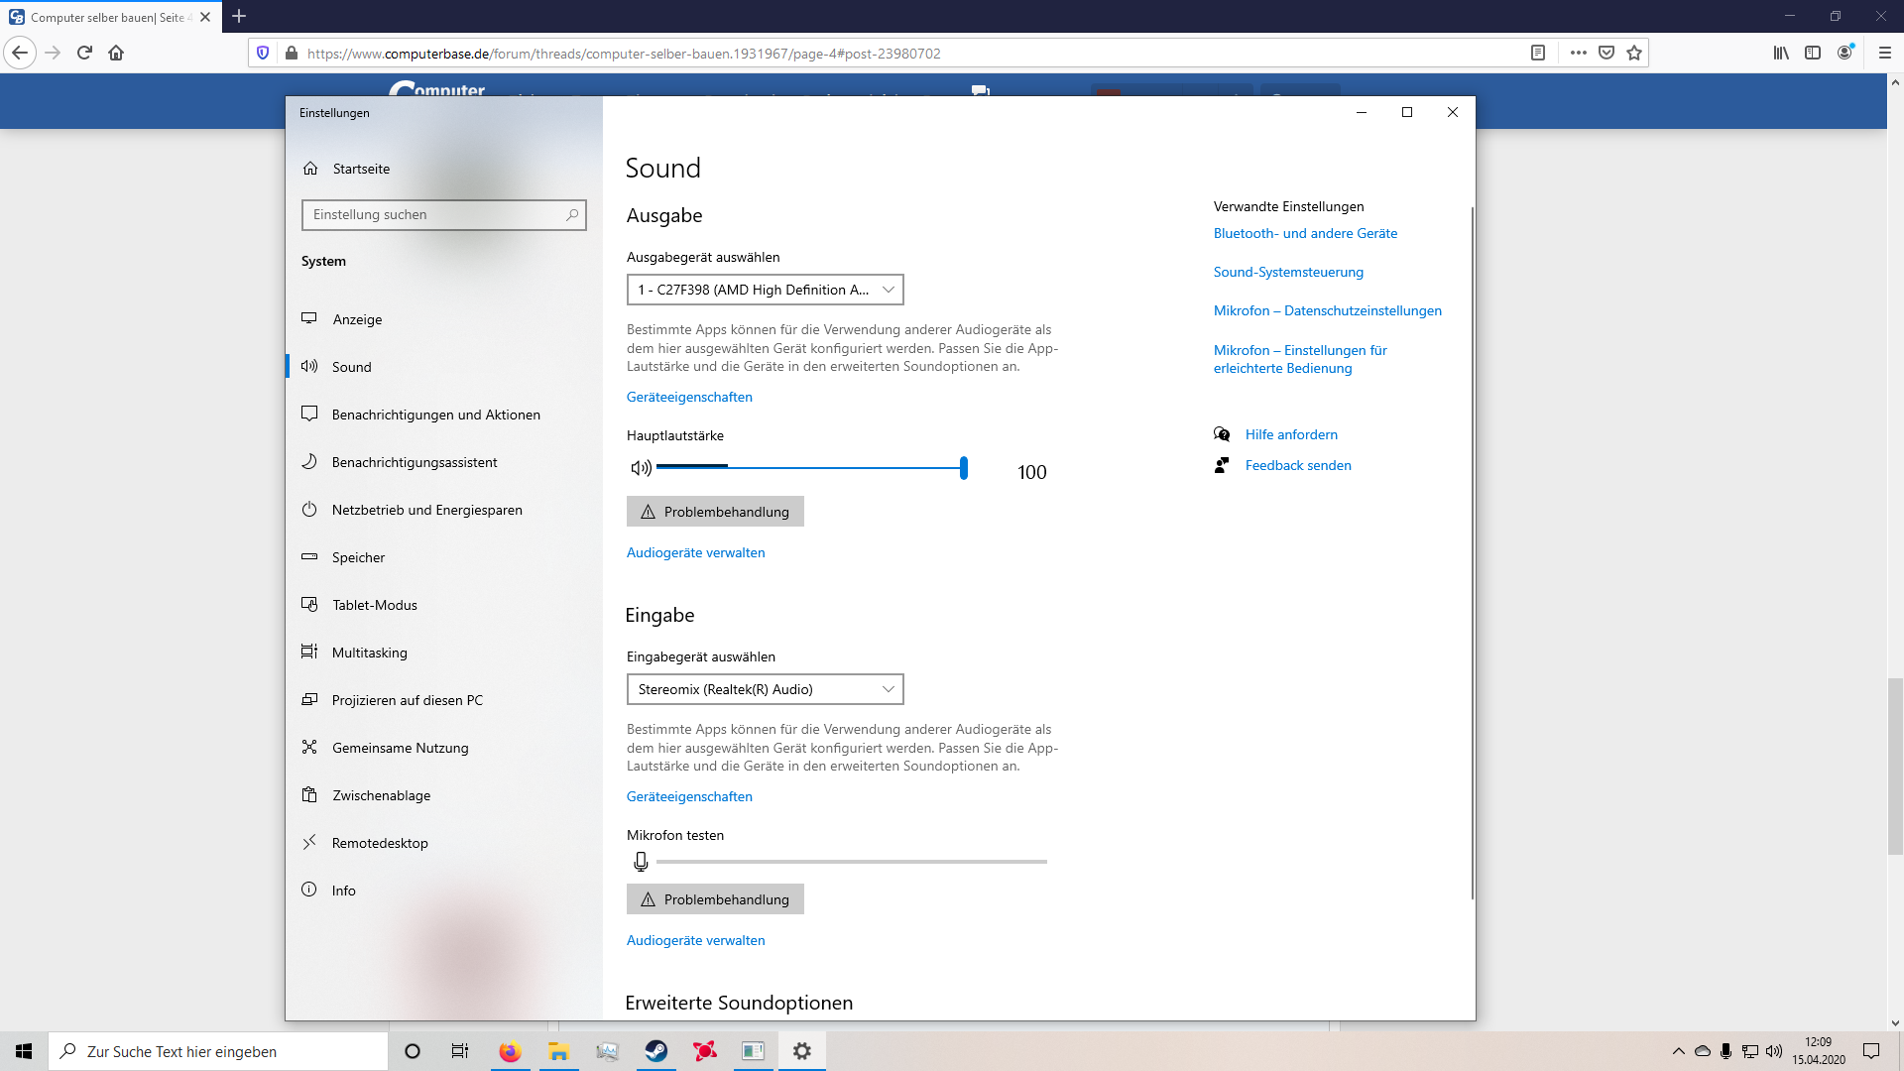Click the Firefox address bar URL
This screenshot has height=1071, width=1904.
(624, 54)
